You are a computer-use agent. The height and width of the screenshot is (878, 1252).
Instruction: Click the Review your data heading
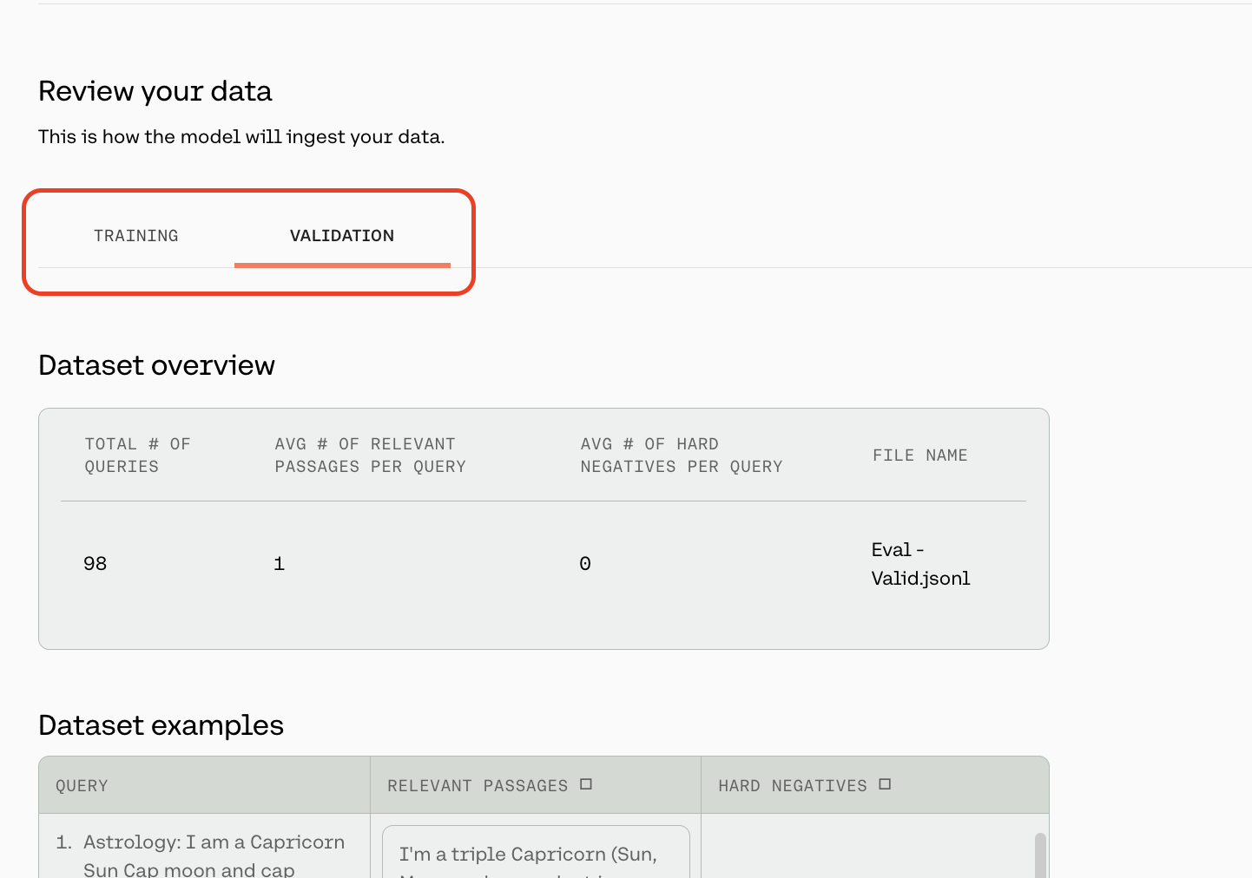[155, 91]
